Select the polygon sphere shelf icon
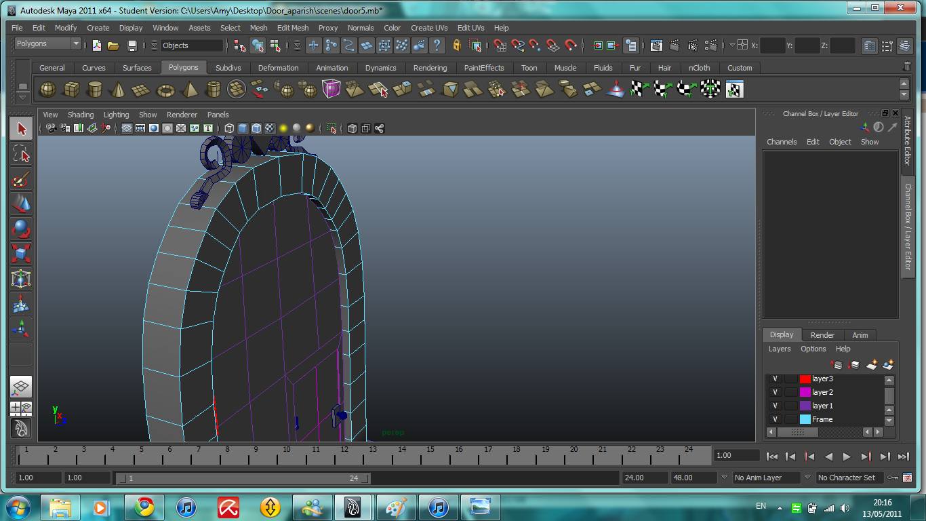Viewport: 926px width, 521px height. pos(47,89)
